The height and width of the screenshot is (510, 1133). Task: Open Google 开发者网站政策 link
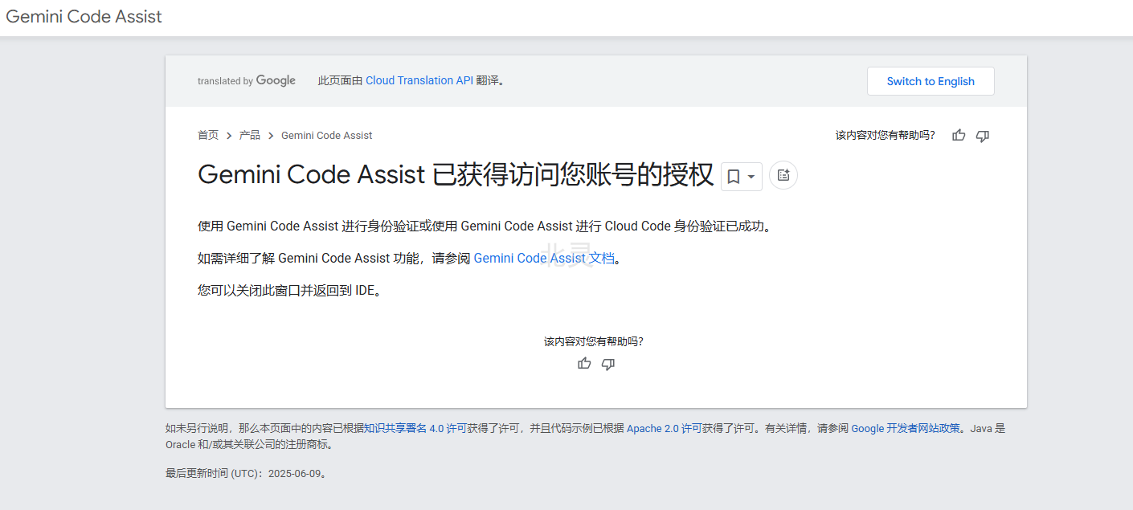(906, 429)
